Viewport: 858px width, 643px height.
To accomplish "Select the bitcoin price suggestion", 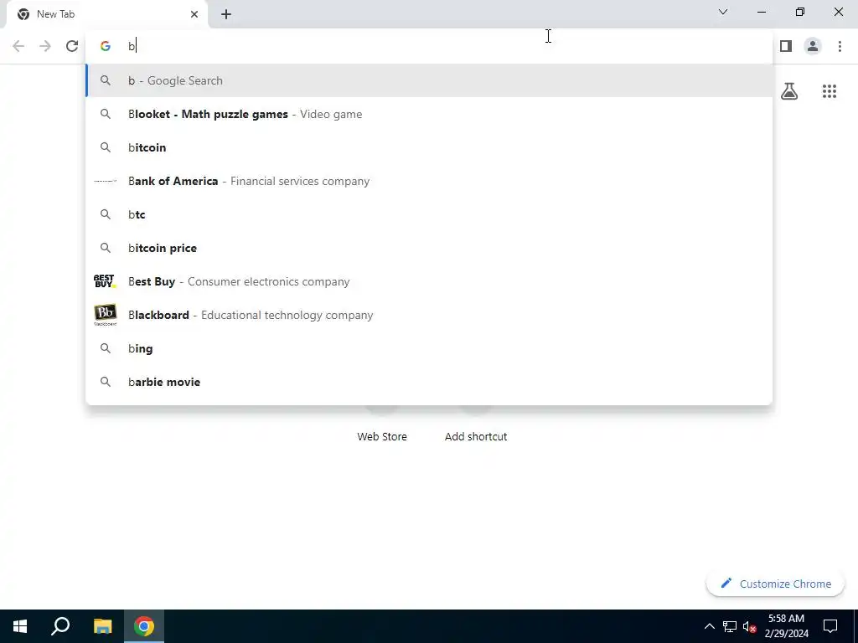I will pyautogui.click(x=429, y=248).
